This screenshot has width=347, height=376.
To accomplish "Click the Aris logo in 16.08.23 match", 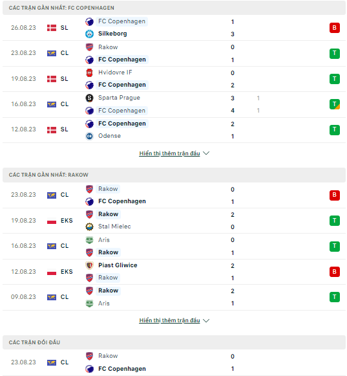I will (x=89, y=240).
